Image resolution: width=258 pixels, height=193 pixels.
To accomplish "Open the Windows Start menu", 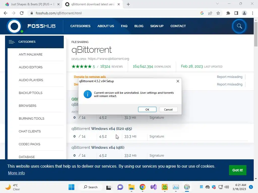I will click(x=71, y=187).
